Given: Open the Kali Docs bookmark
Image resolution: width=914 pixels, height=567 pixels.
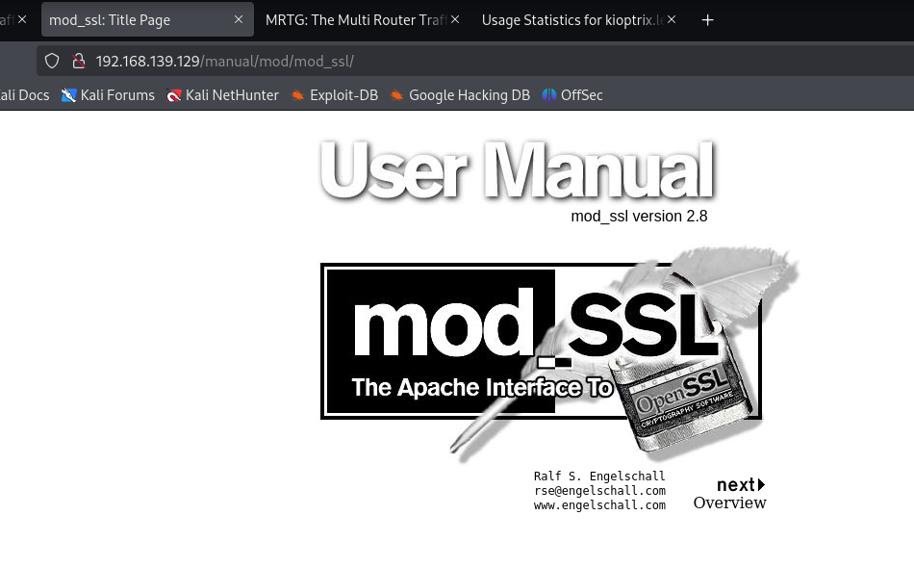Looking at the screenshot, I should click(x=24, y=95).
